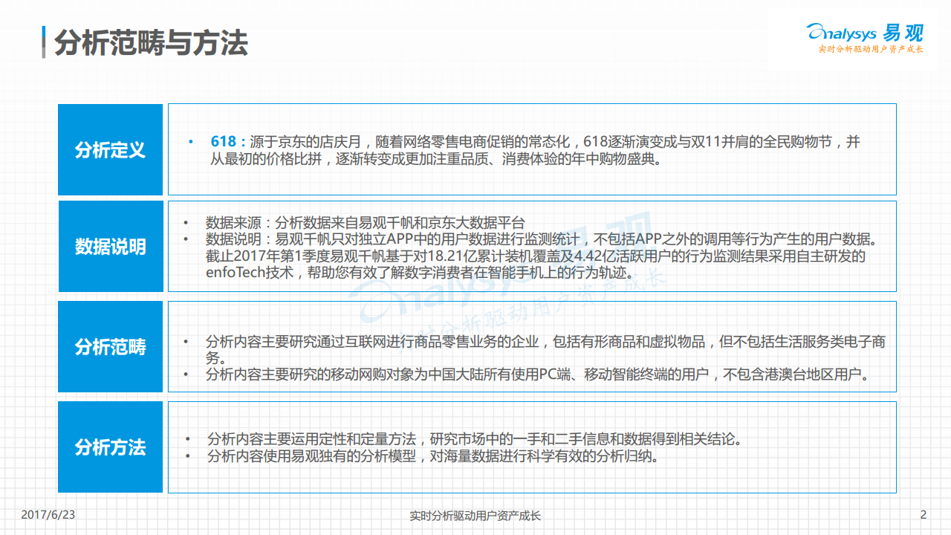Select the 数据来源 bullet line
This screenshot has height=535, width=951.
point(365,222)
